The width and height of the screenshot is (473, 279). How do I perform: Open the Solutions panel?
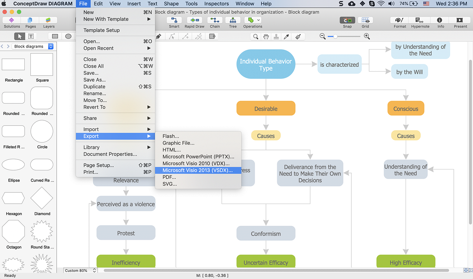pyautogui.click(x=12, y=22)
